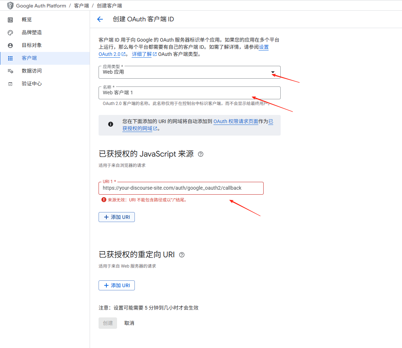This screenshot has height=348, width=402.
Task: Click the 客户端 breadcrumb link
Action: pos(81,6)
